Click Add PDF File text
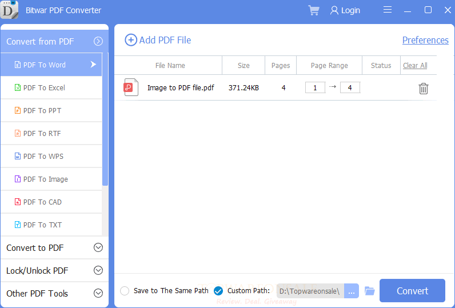The width and height of the screenshot is (455, 308). [x=165, y=40]
